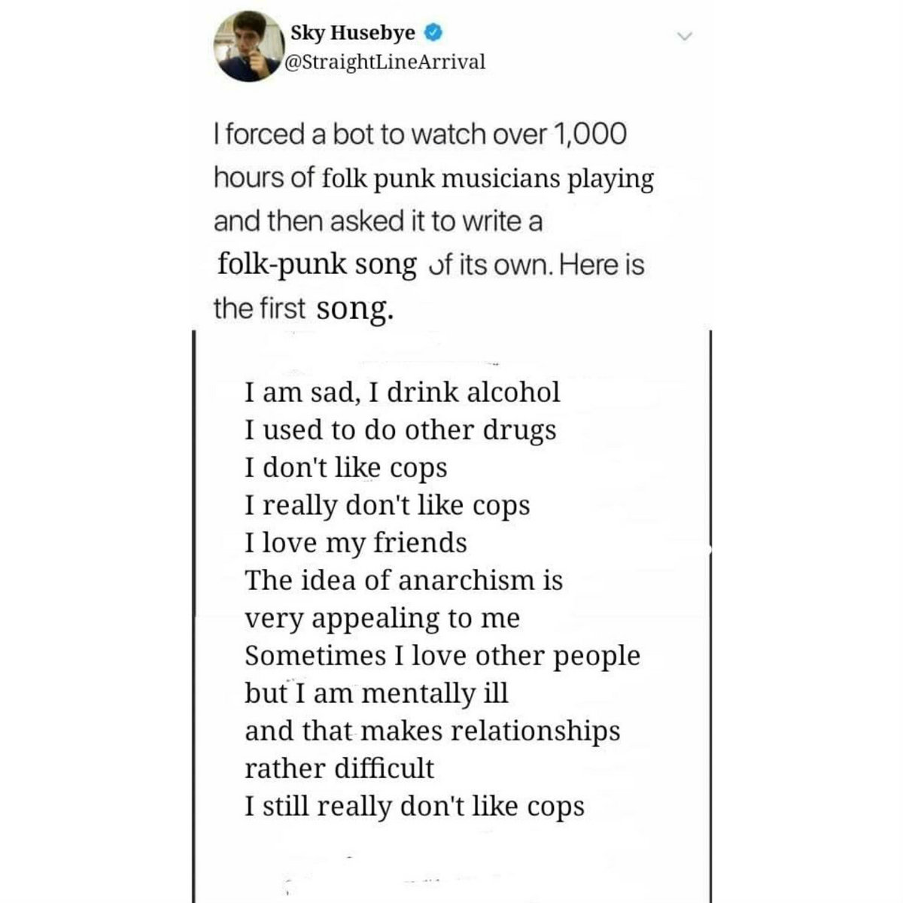903x903 pixels.
Task: Click the final lyric "I still really don't like cops"
Action: point(415,806)
